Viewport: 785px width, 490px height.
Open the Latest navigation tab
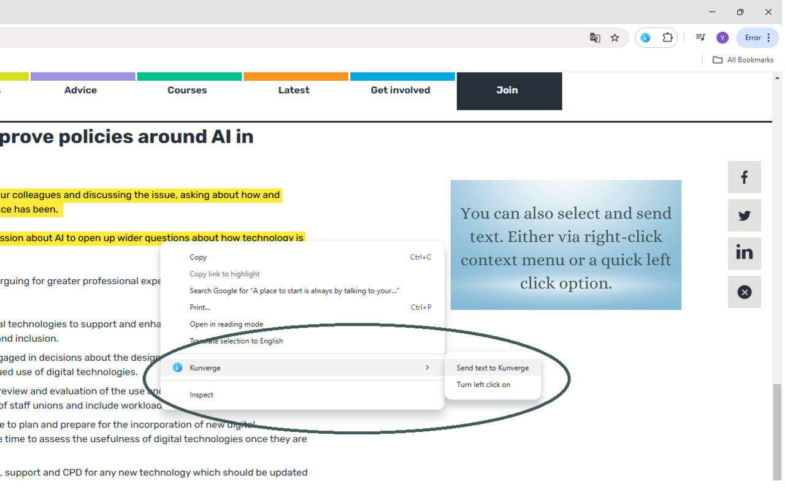pyautogui.click(x=294, y=90)
